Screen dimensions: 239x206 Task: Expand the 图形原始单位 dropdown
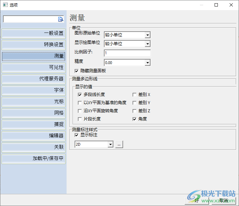click(x=148, y=35)
